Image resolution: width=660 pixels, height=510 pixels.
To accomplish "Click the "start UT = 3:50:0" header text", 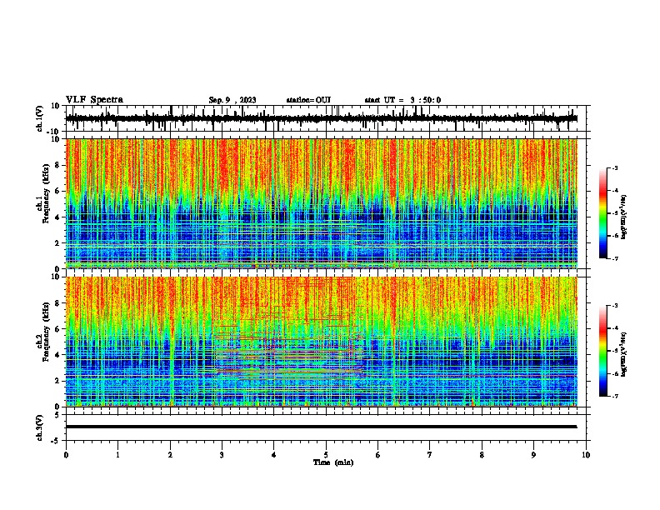I will (402, 100).
